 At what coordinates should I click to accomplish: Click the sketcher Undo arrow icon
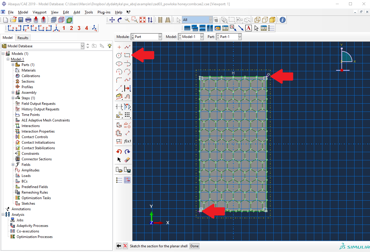119,152
